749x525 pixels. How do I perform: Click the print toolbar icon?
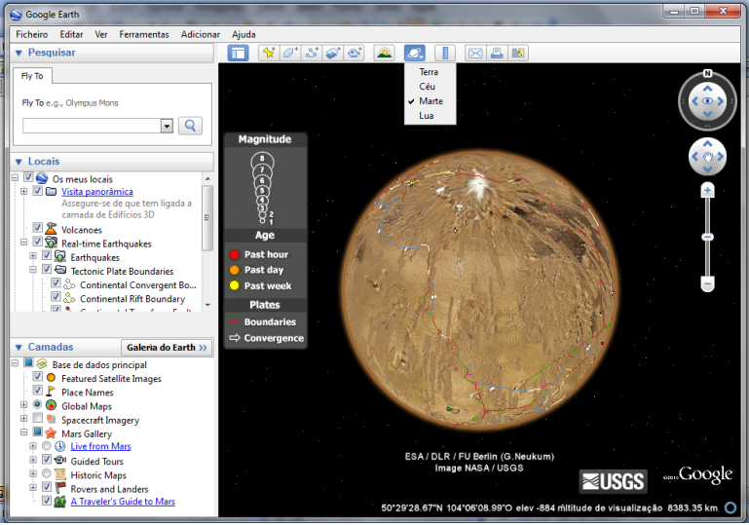point(497,53)
